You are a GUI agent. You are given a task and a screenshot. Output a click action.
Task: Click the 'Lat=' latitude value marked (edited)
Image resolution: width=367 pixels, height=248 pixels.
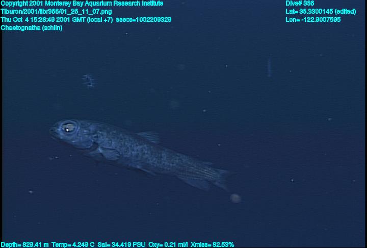tap(321, 12)
